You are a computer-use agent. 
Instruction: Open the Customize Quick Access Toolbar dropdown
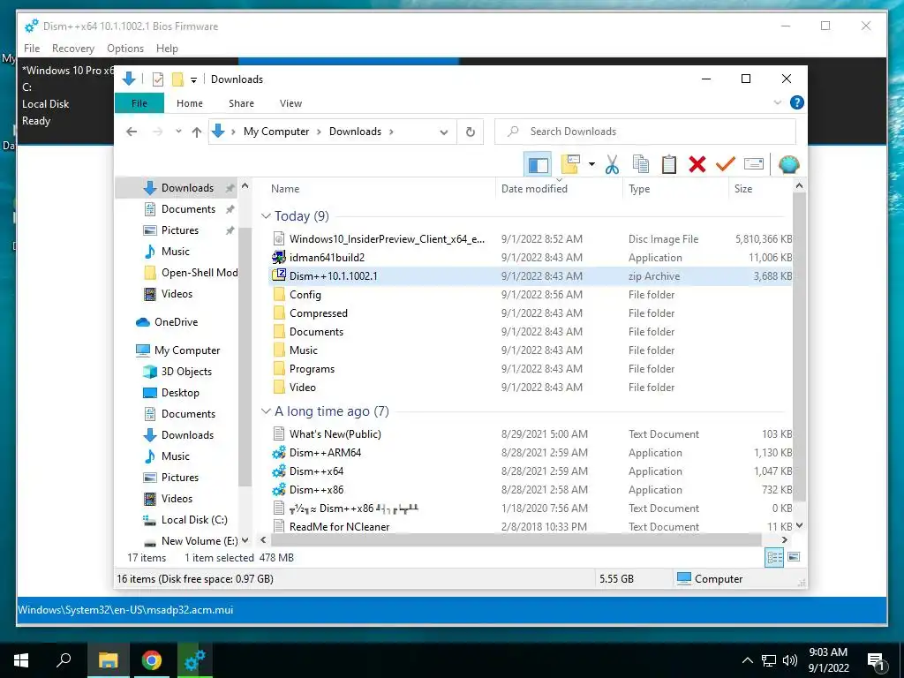[x=193, y=79]
